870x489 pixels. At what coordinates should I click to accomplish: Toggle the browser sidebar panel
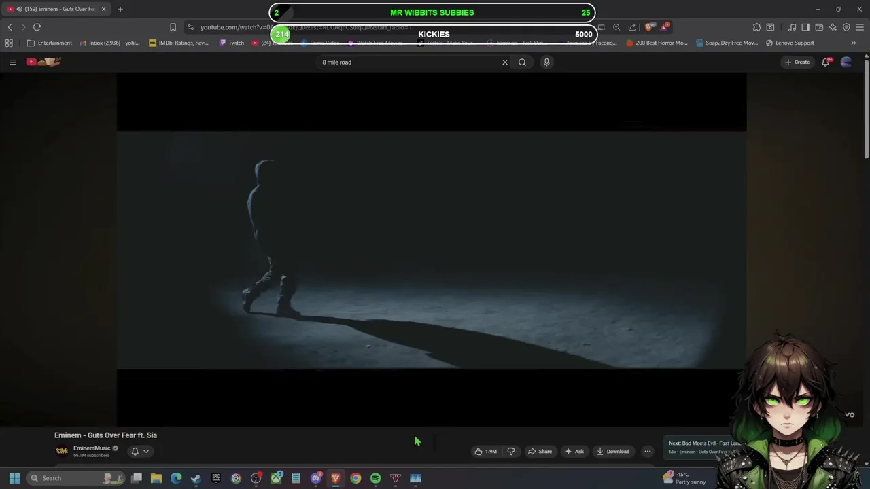coord(805,27)
